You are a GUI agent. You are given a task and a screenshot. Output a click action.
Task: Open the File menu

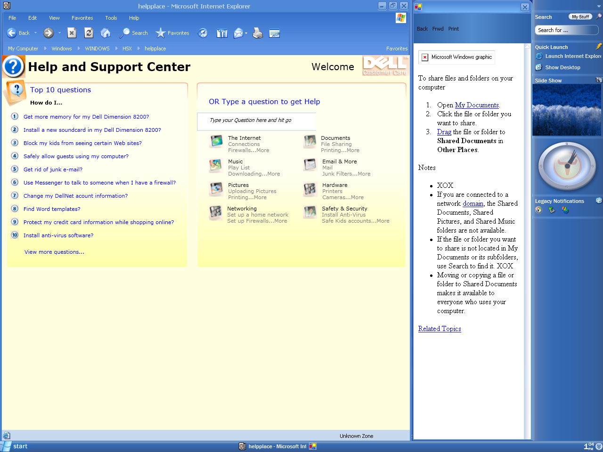(x=12, y=18)
